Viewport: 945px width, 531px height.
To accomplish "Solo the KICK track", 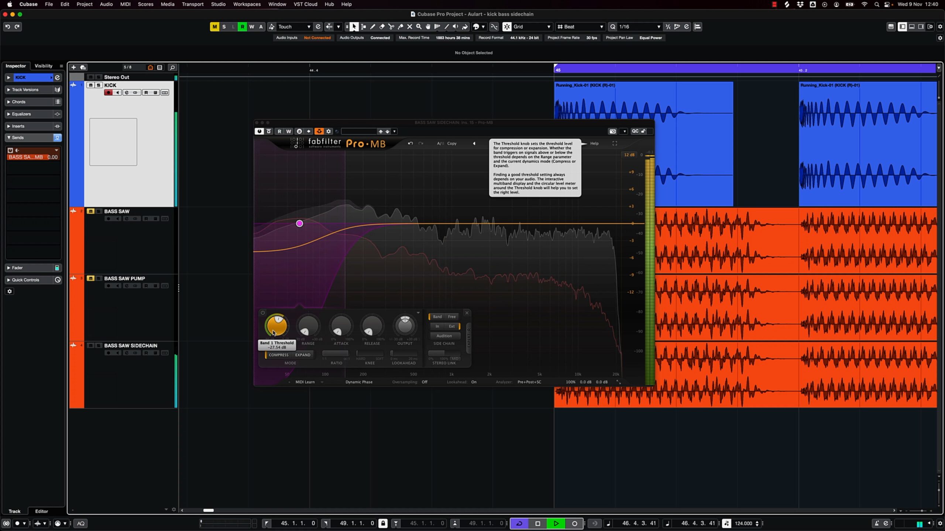I will (98, 85).
